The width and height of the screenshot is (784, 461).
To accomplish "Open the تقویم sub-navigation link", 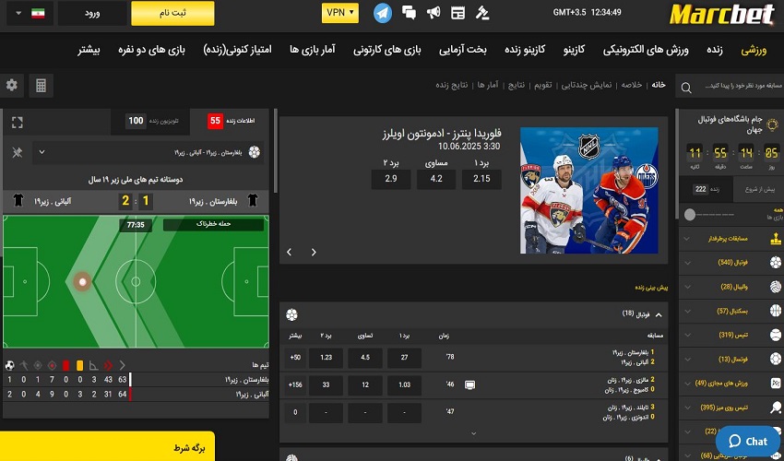I will click(542, 85).
